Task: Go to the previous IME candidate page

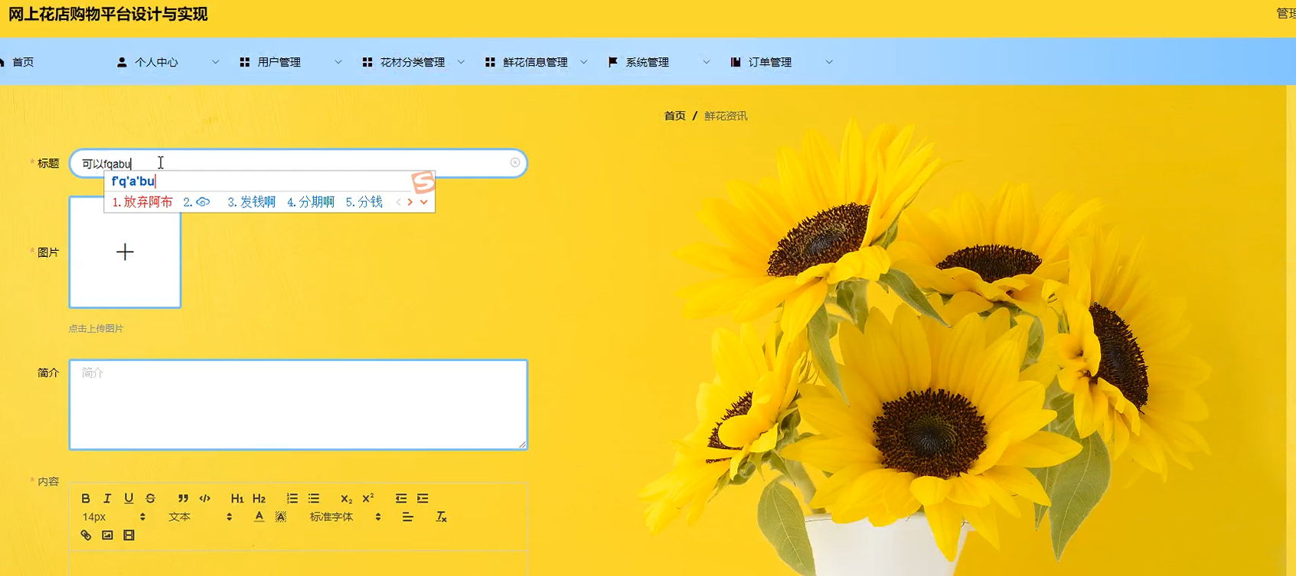Action: pos(399,202)
